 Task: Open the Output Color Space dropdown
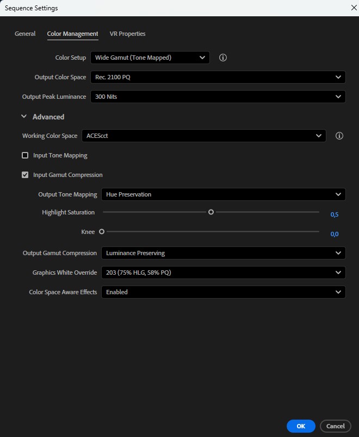pos(218,77)
